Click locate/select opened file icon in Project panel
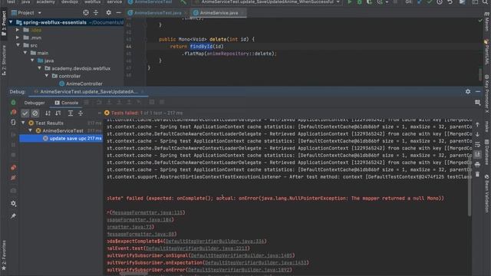 click(86, 12)
